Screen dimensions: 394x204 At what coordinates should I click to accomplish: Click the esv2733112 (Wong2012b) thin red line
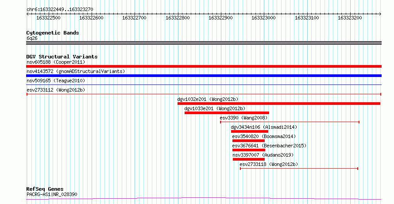coord(204,94)
